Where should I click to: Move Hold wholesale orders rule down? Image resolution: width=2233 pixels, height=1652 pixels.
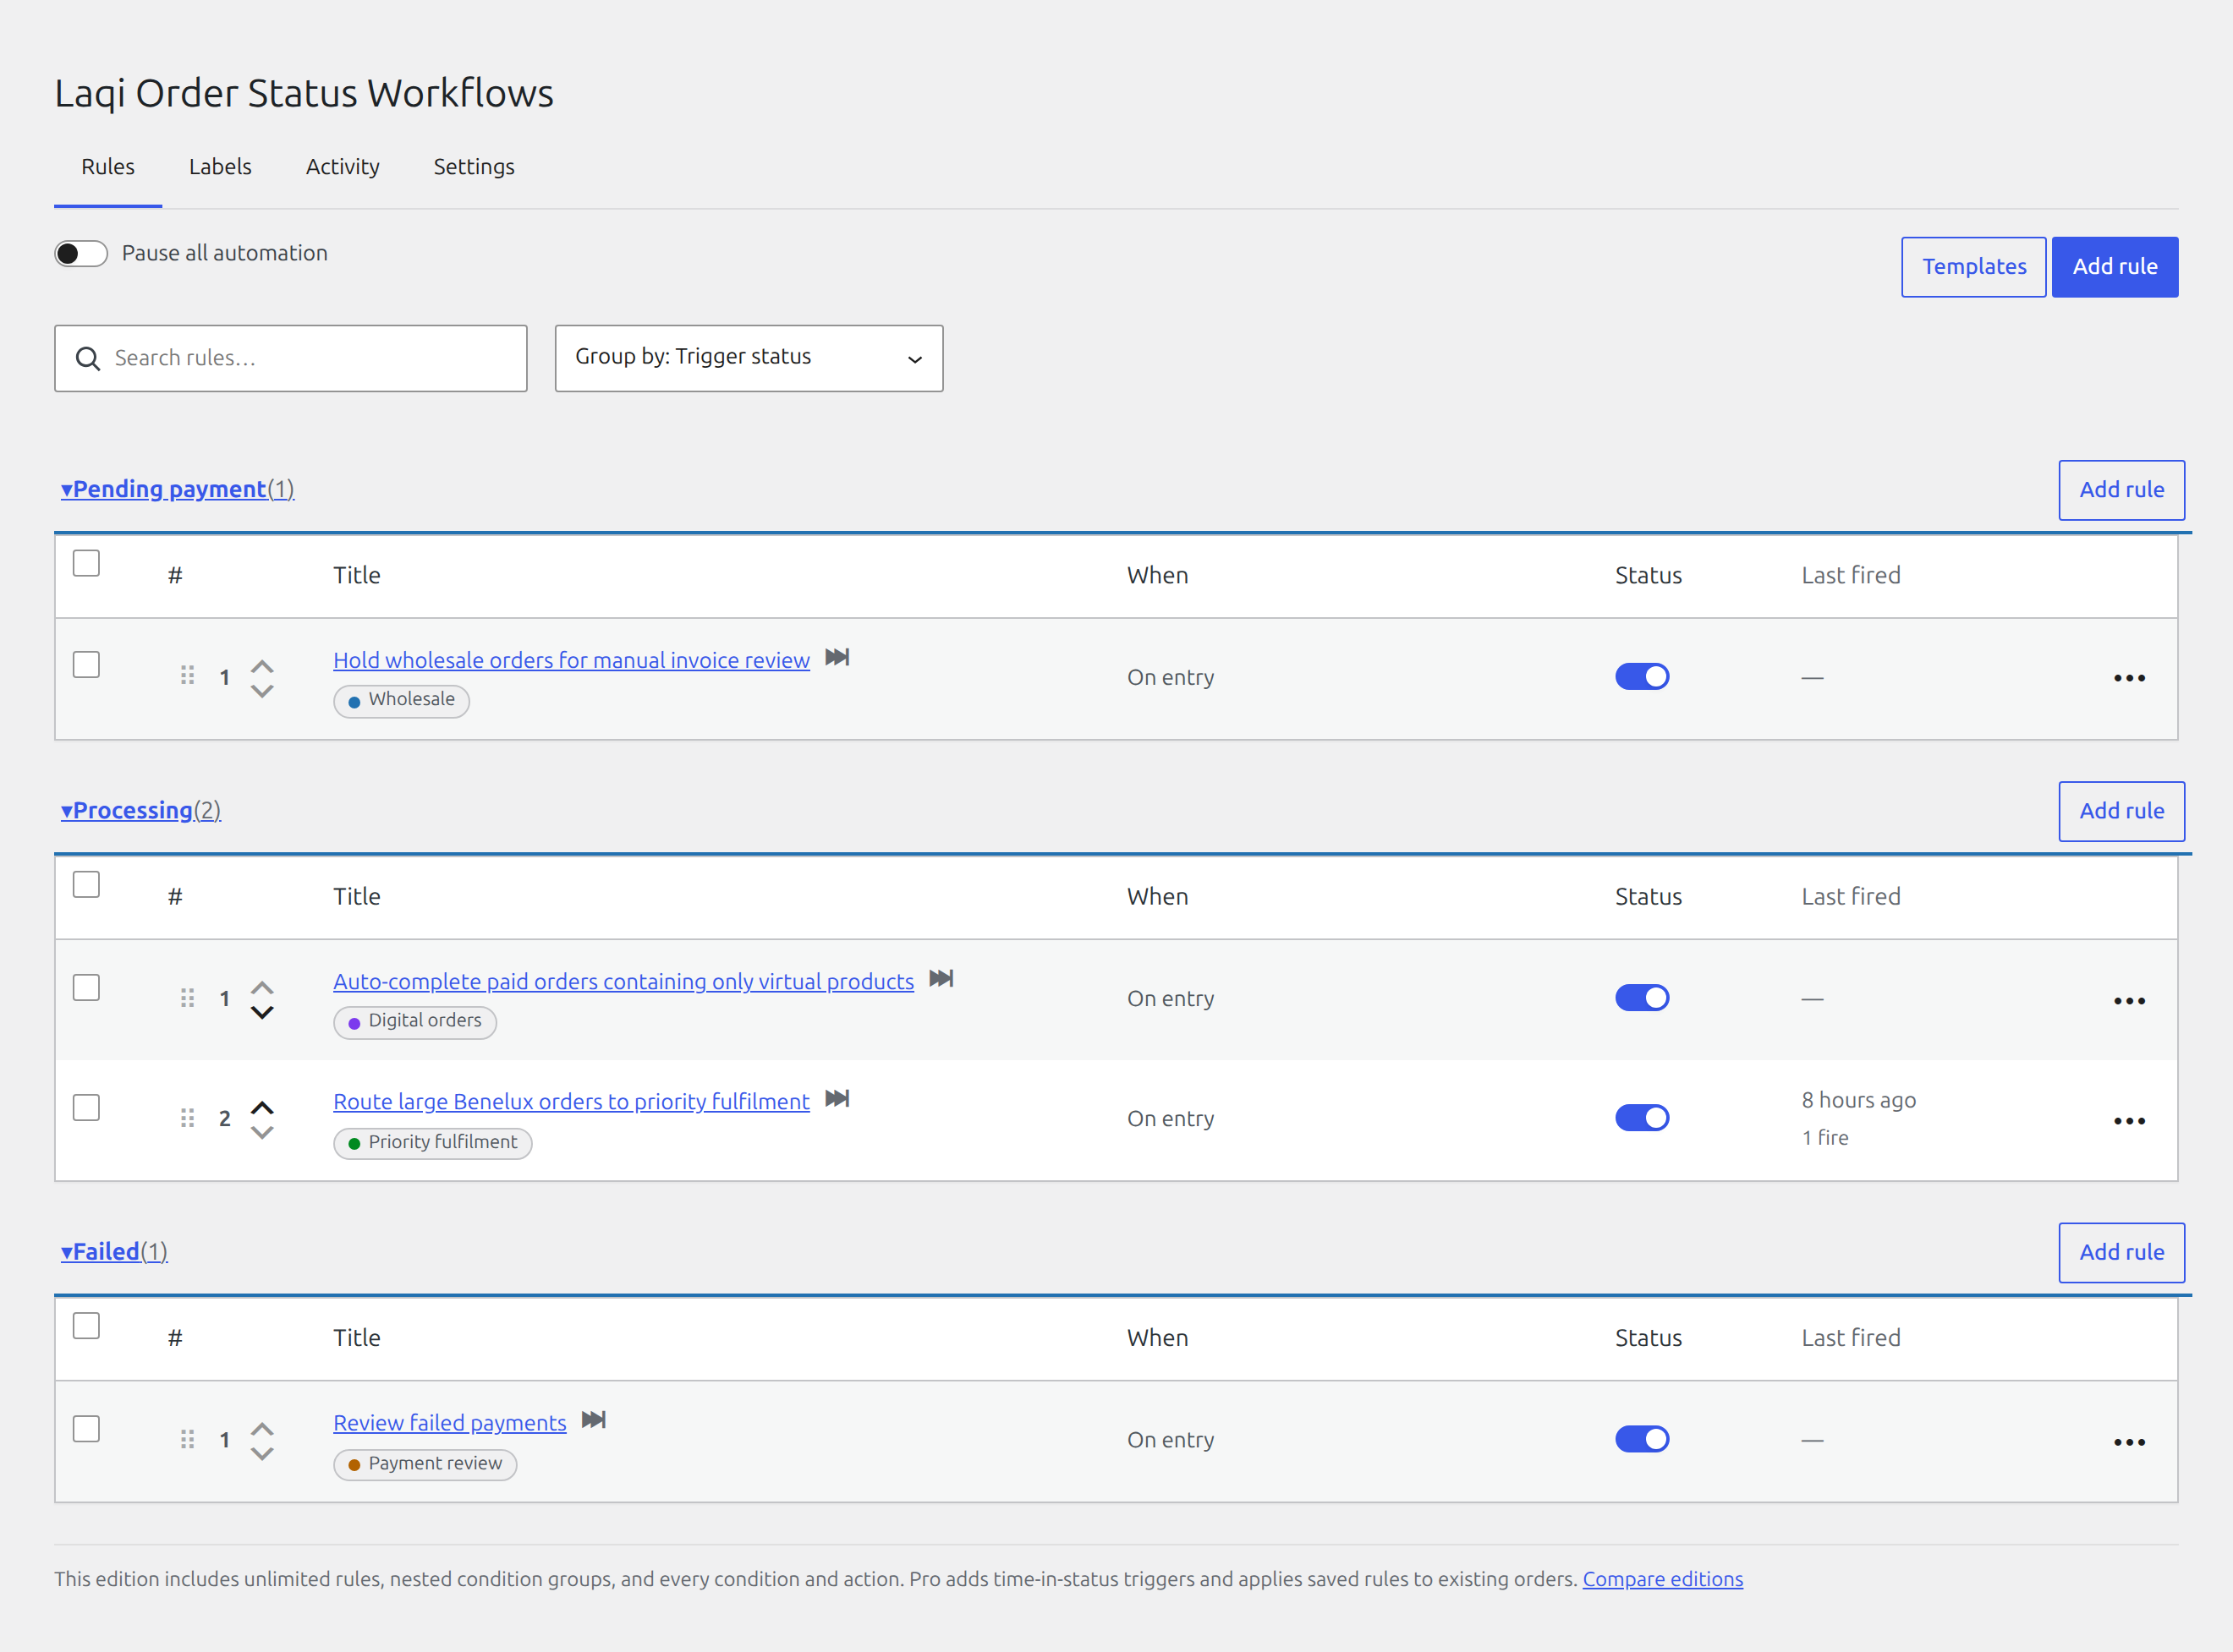coord(262,690)
